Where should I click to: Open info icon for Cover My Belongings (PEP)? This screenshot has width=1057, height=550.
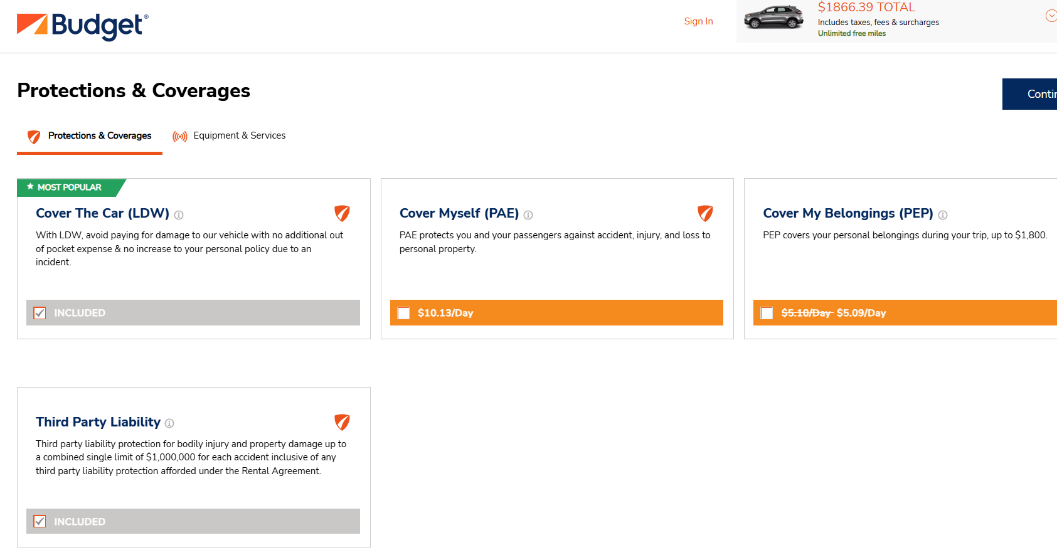tap(942, 215)
